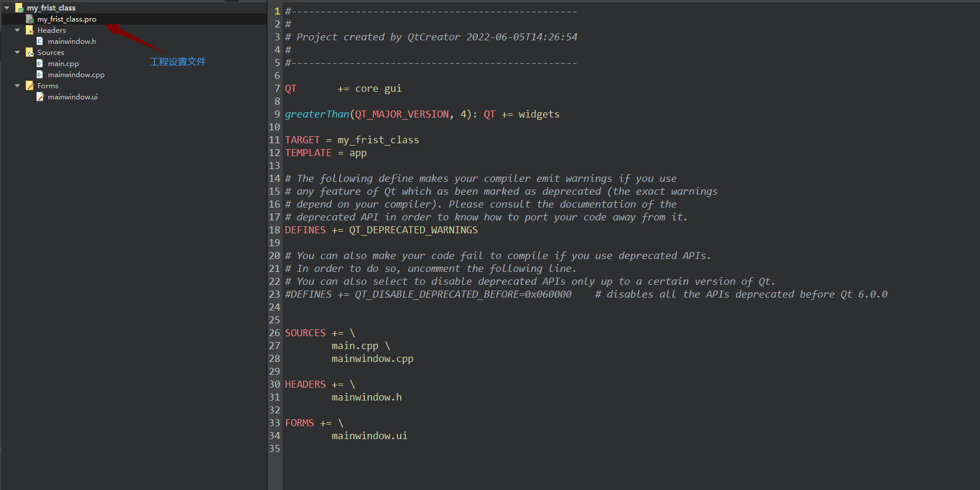Click the my_frist_class.pro file icon
Viewport: 980px width, 490px height.
(30, 19)
